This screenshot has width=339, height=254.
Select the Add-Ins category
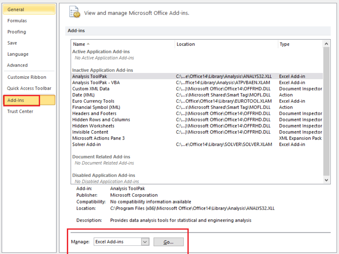coord(29,100)
